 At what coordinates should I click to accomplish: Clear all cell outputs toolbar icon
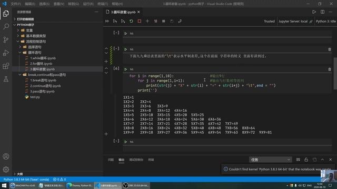tap(156, 21)
